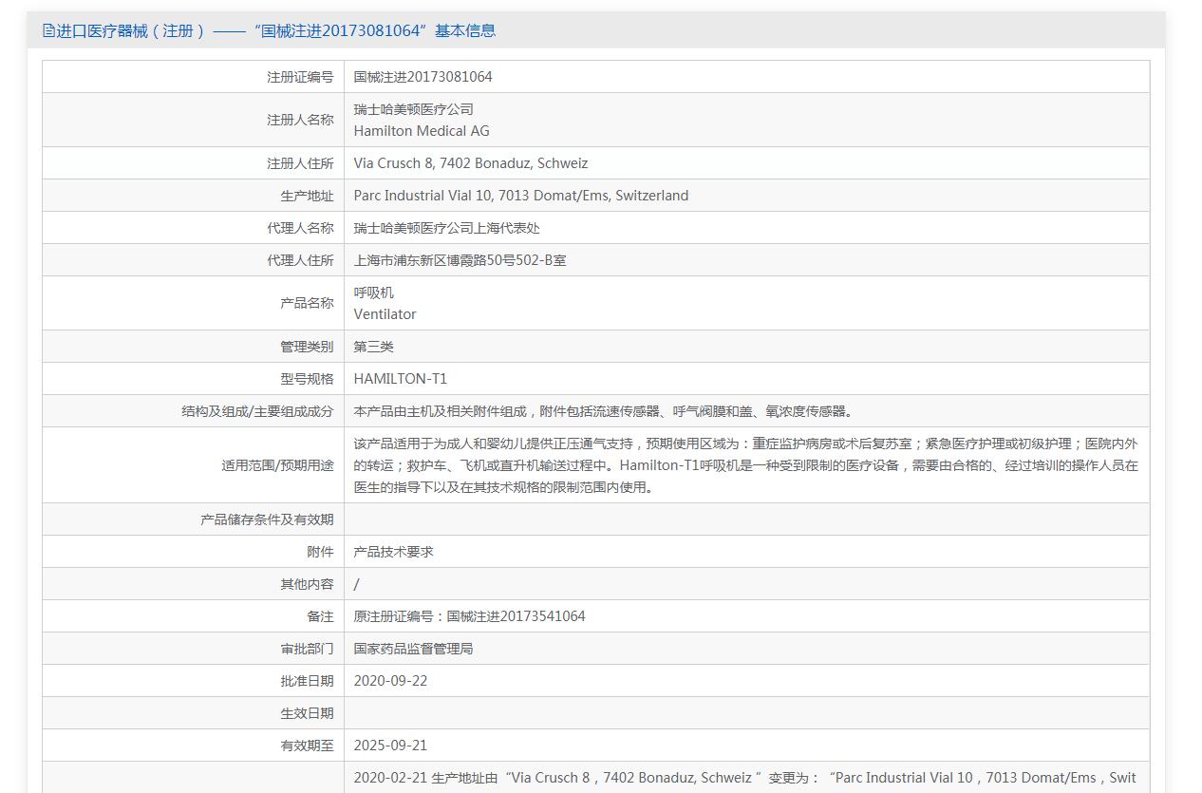This screenshot has height=793, width=1202.
Task: Click the text 瑞士哈美顿医疗公司
Action: pos(414,109)
